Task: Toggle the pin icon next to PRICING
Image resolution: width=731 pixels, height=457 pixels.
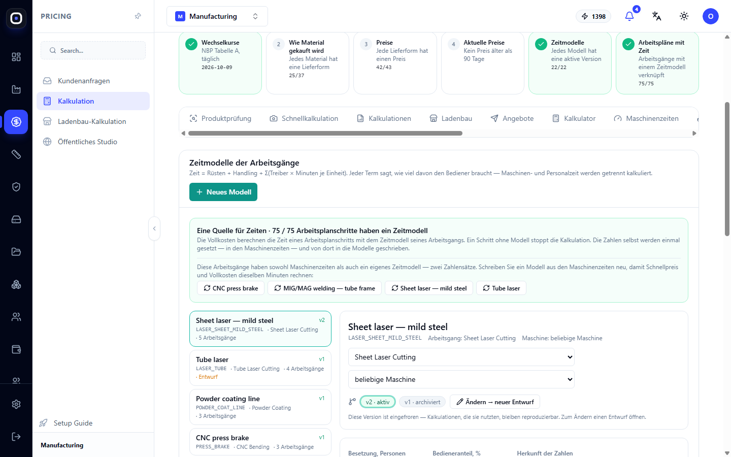Action: pos(138,16)
